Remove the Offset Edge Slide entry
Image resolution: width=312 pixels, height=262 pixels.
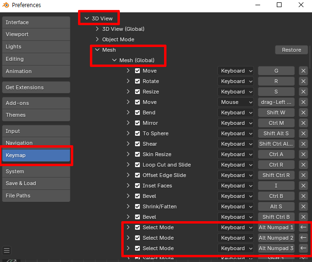(303, 175)
